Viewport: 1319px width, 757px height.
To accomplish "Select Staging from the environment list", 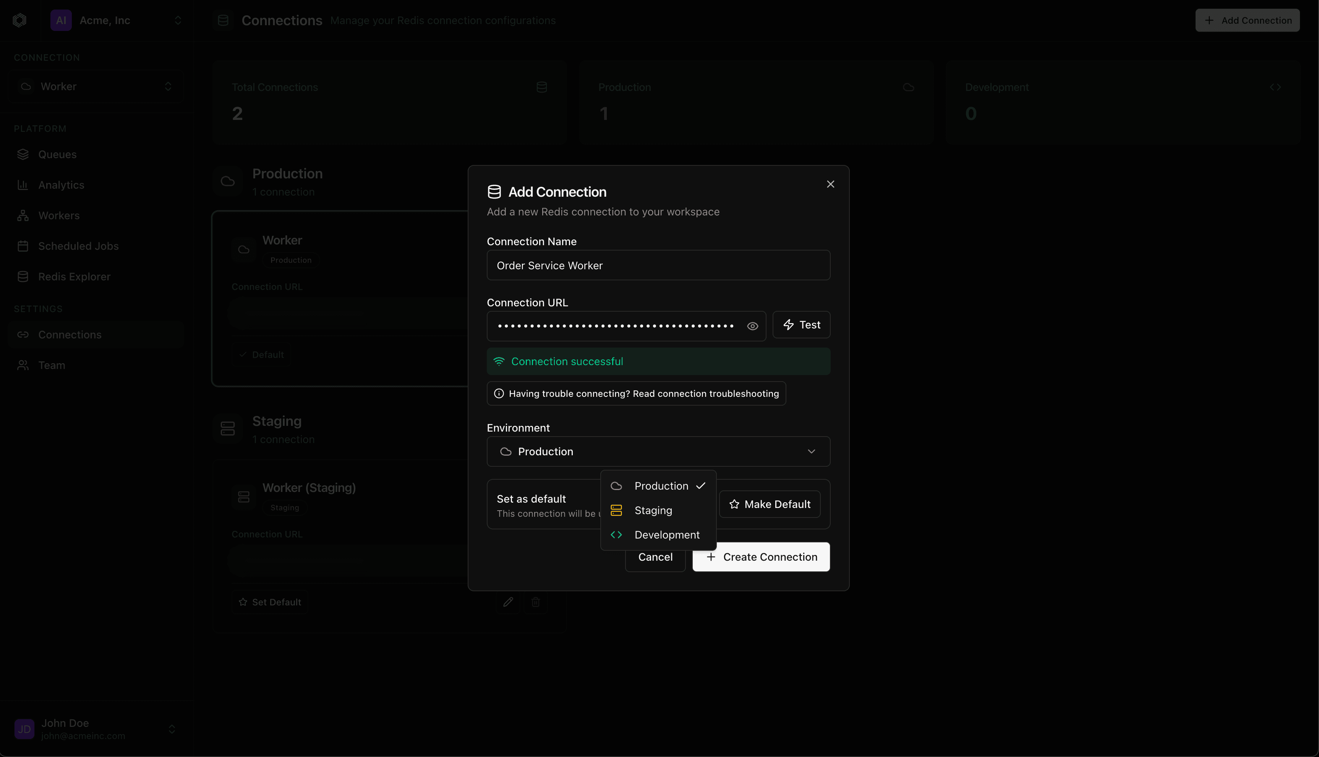I will tap(653, 511).
